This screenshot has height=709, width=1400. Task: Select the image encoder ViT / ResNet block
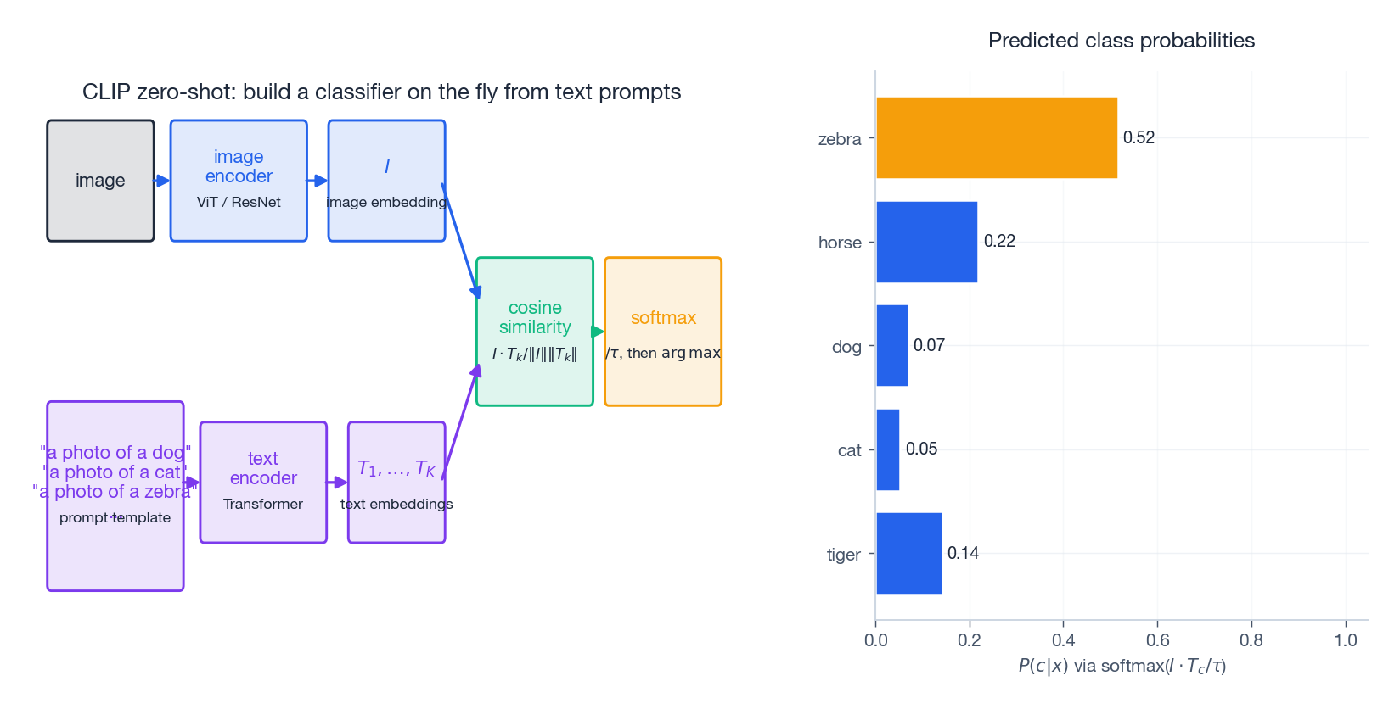(x=239, y=181)
